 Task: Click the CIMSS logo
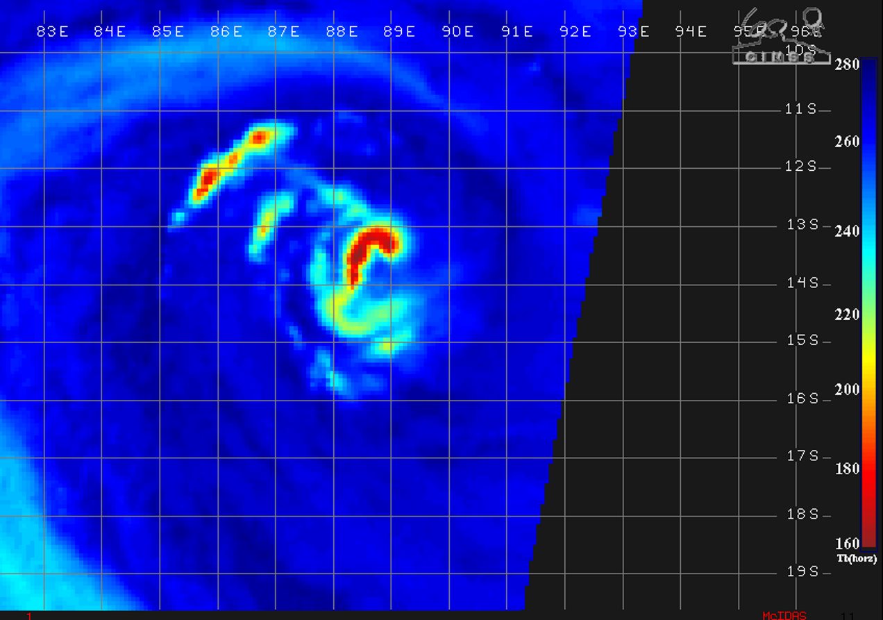tap(781, 36)
